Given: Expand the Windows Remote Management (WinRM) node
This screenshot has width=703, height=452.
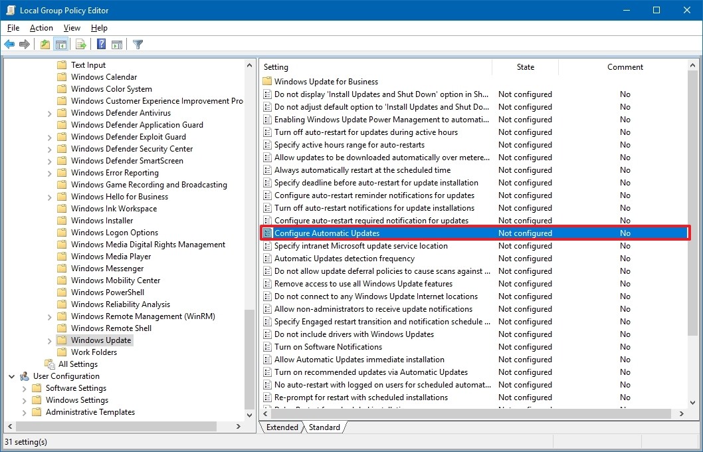Looking at the screenshot, I should pyautogui.click(x=49, y=316).
